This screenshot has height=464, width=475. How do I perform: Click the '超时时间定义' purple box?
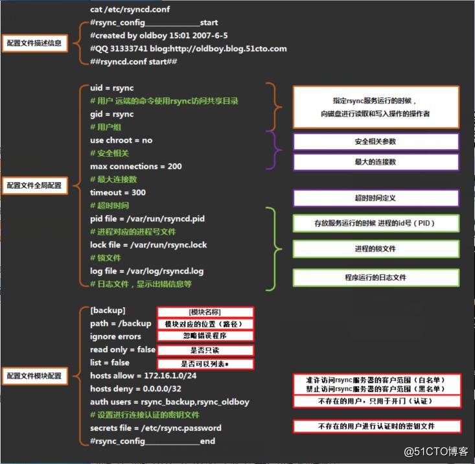click(x=376, y=198)
